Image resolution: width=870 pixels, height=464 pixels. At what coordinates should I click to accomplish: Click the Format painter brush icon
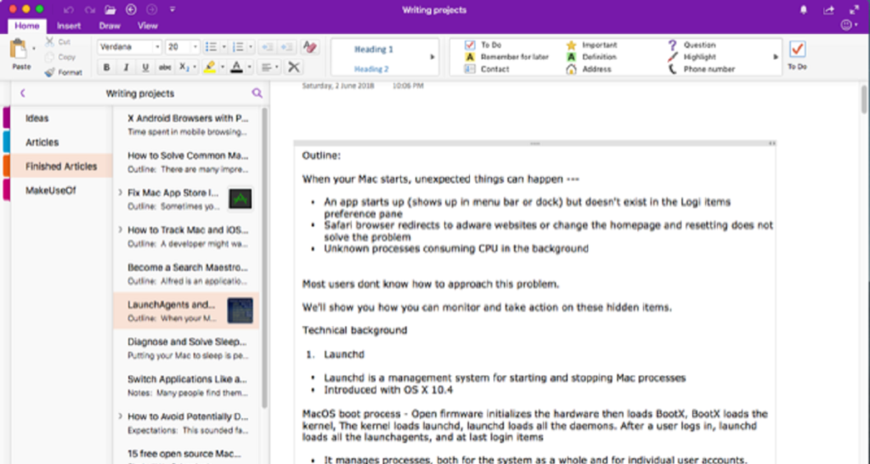pos(50,72)
